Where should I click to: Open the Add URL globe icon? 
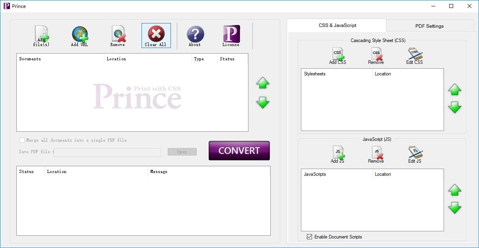point(80,35)
